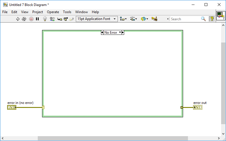Image resolution: width=226 pixels, height=141 pixels.
Task: Open Distribute Objects dropdown
Action: click(x=134, y=19)
